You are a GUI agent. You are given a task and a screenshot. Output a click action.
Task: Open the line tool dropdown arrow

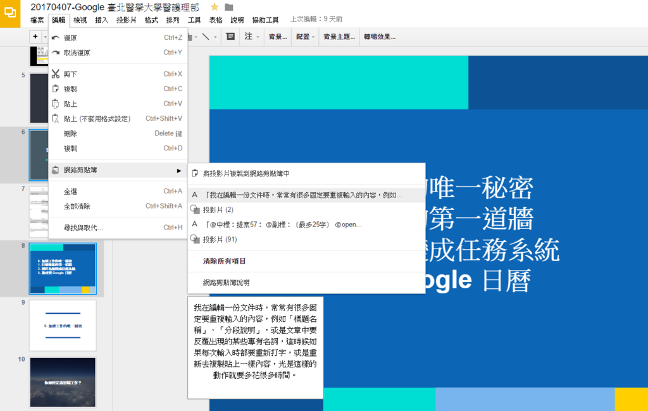point(215,37)
